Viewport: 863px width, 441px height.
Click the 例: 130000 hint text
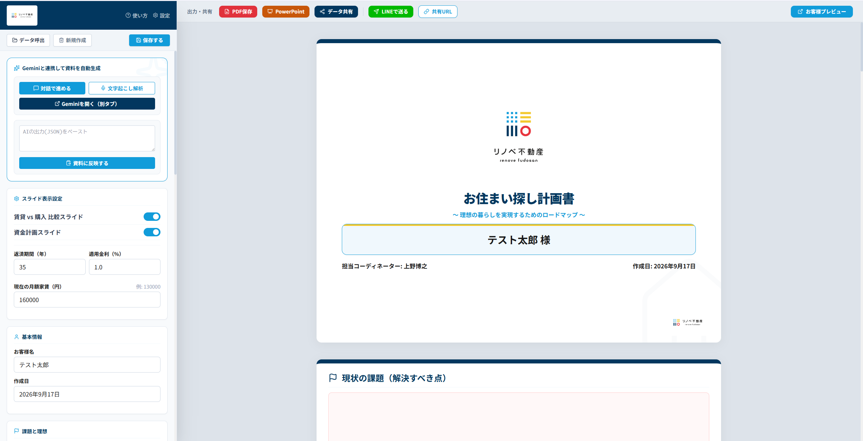coord(148,287)
